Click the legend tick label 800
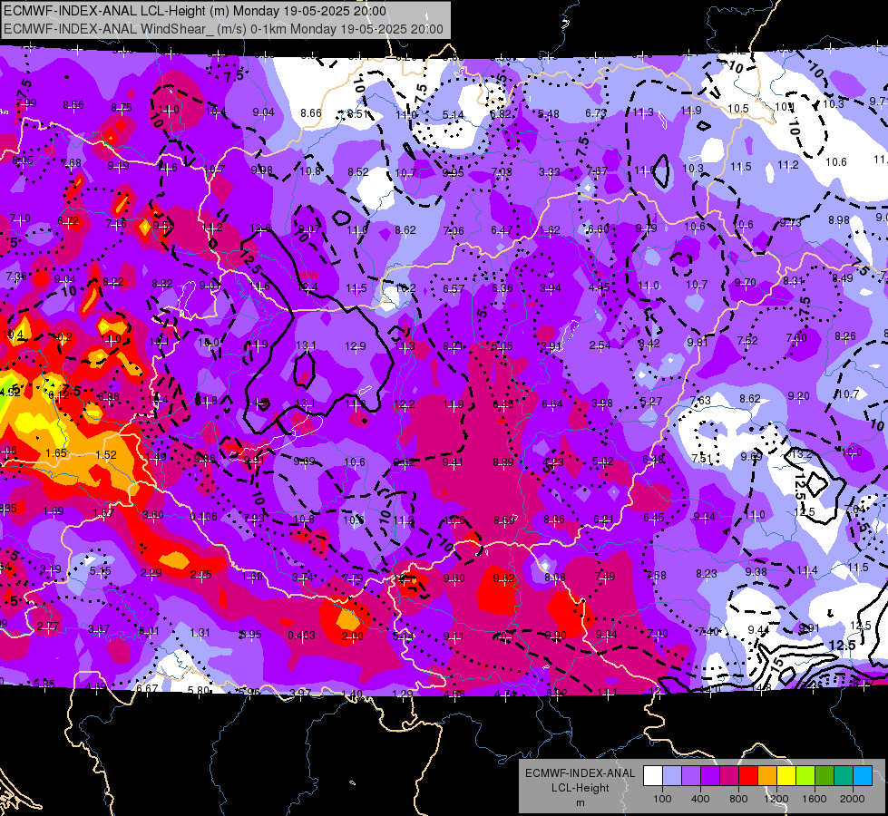888x816 pixels. (738, 799)
